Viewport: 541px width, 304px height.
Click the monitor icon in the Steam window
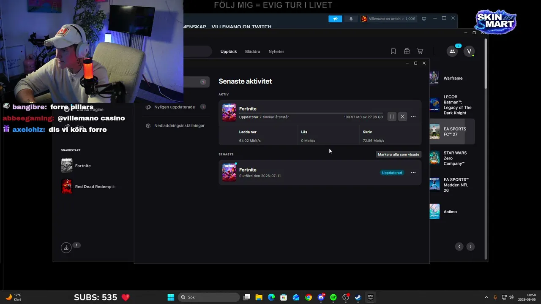pos(424,19)
